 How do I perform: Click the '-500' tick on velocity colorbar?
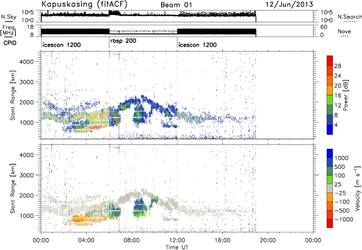342,210
